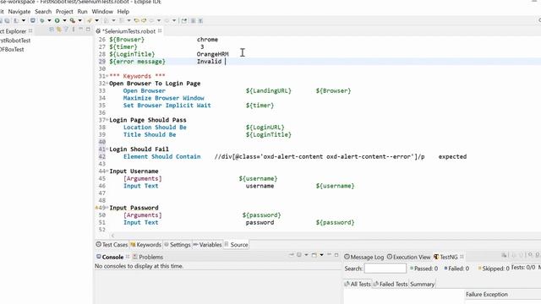Switch to the All Tests tab
541x304 pixels.
coord(358,284)
